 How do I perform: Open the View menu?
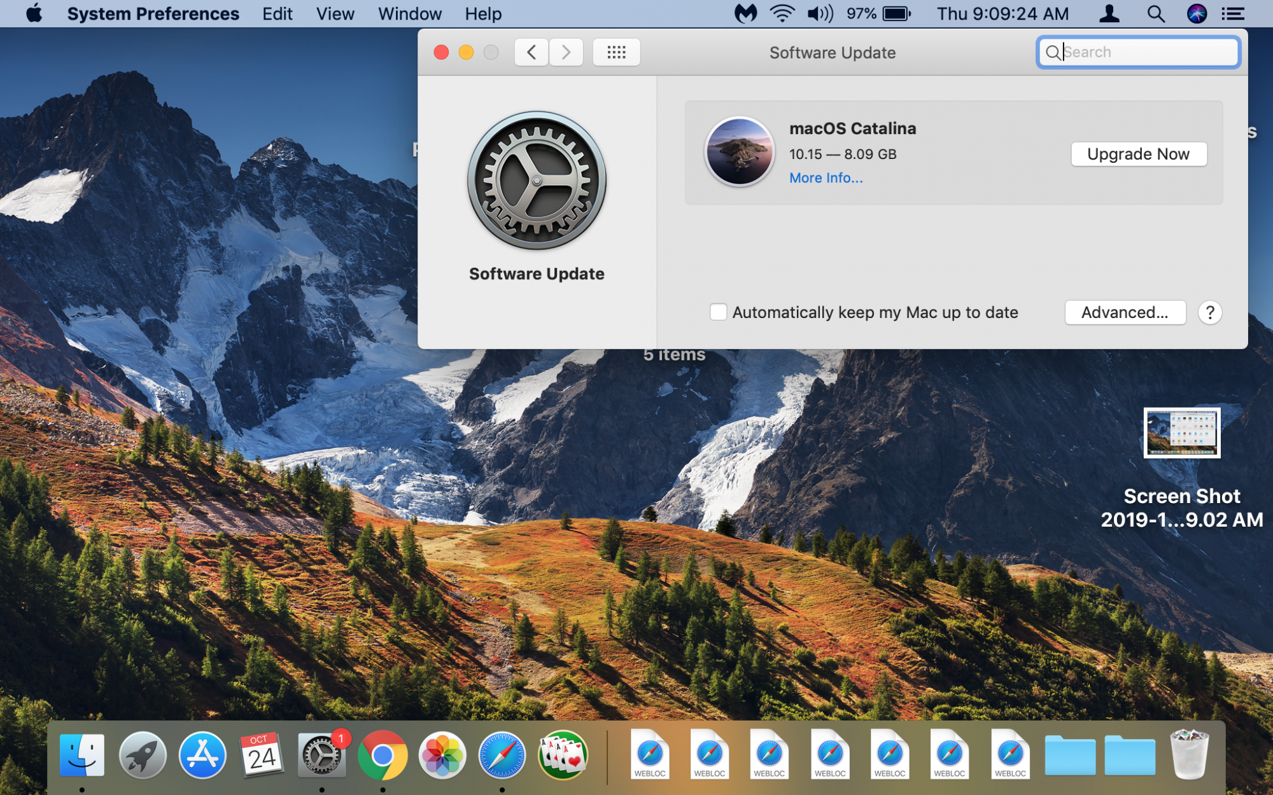click(335, 13)
